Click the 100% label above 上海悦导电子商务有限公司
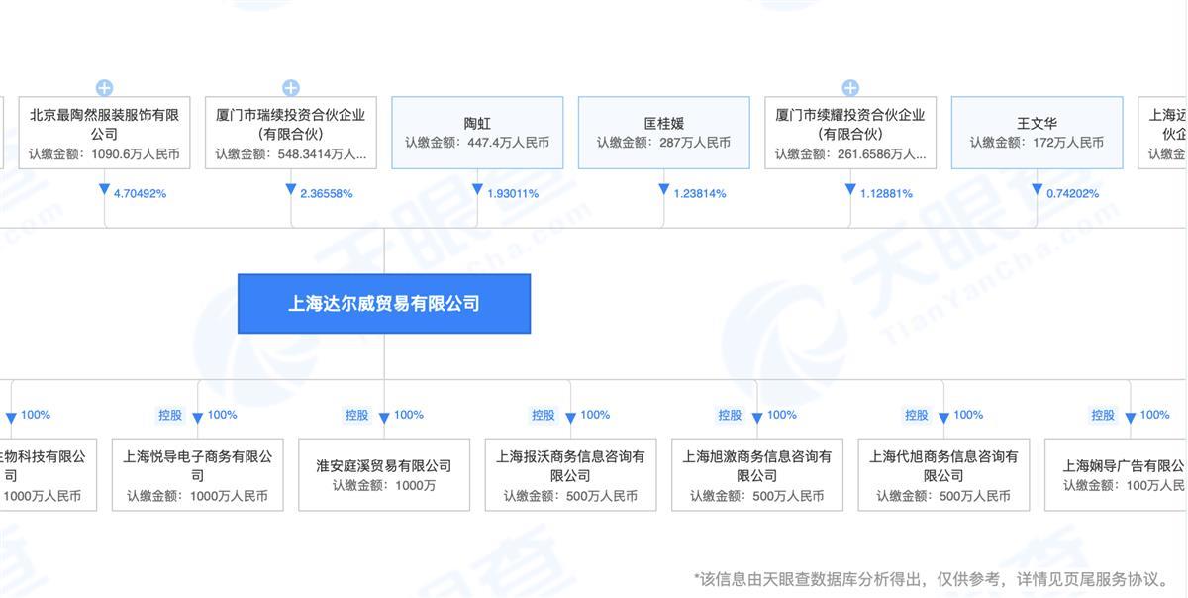The image size is (1188, 598). 223,415
